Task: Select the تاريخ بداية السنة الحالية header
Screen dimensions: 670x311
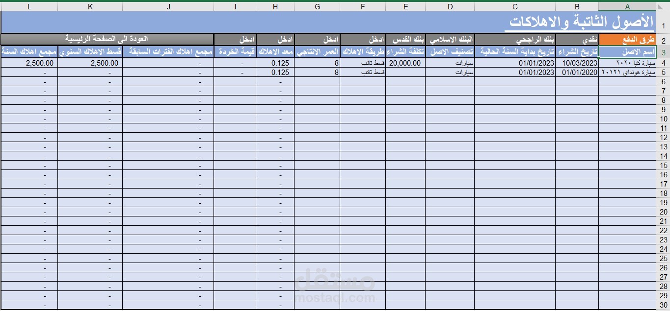Action: pyautogui.click(x=515, y=52)
